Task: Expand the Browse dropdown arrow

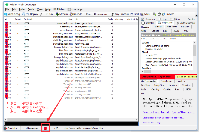Action: pyautogui.click(x=177, y=14)
